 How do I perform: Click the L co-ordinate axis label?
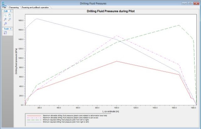click(111, 111)
